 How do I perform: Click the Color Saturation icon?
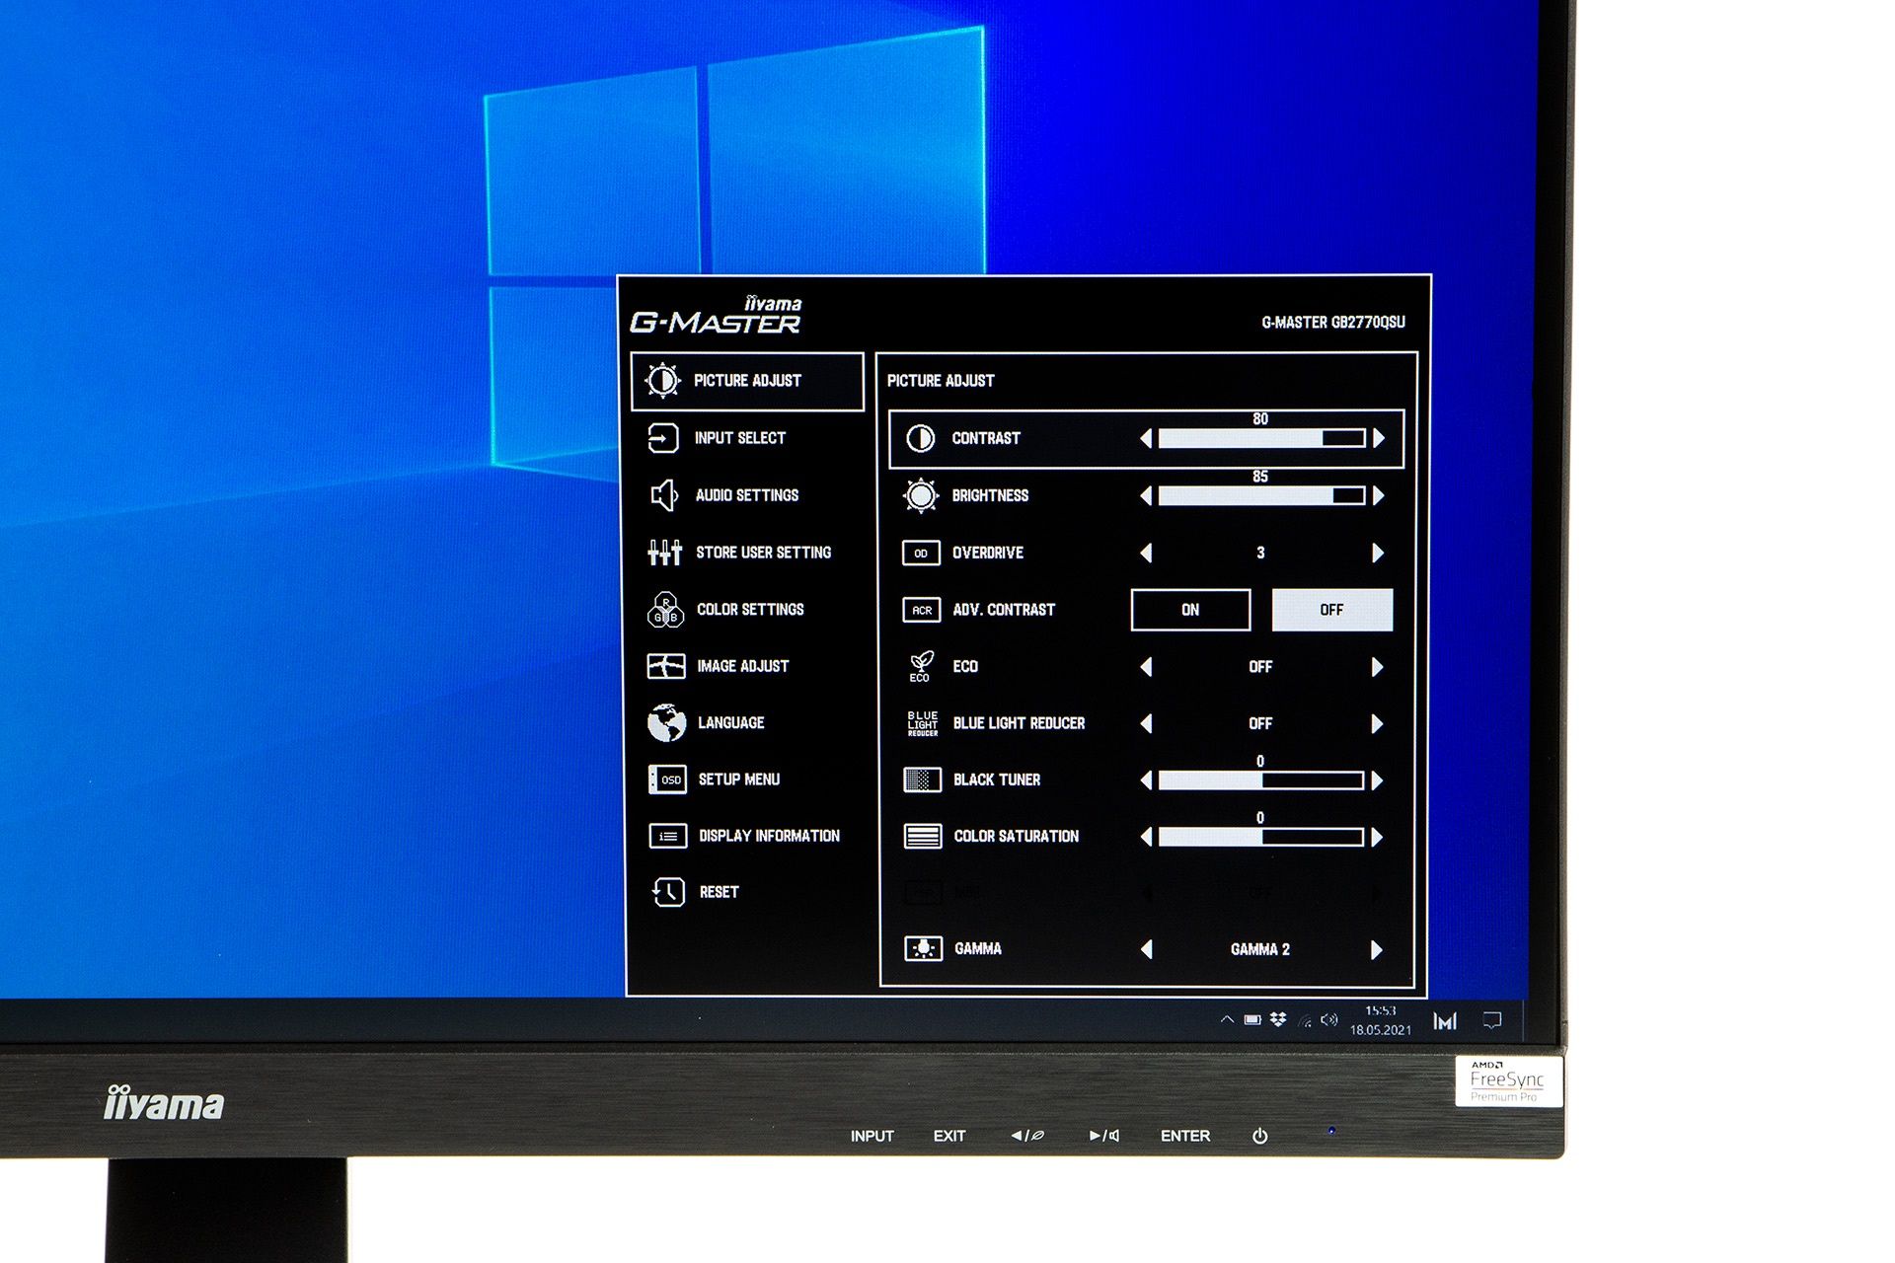[x=923, y=837]
